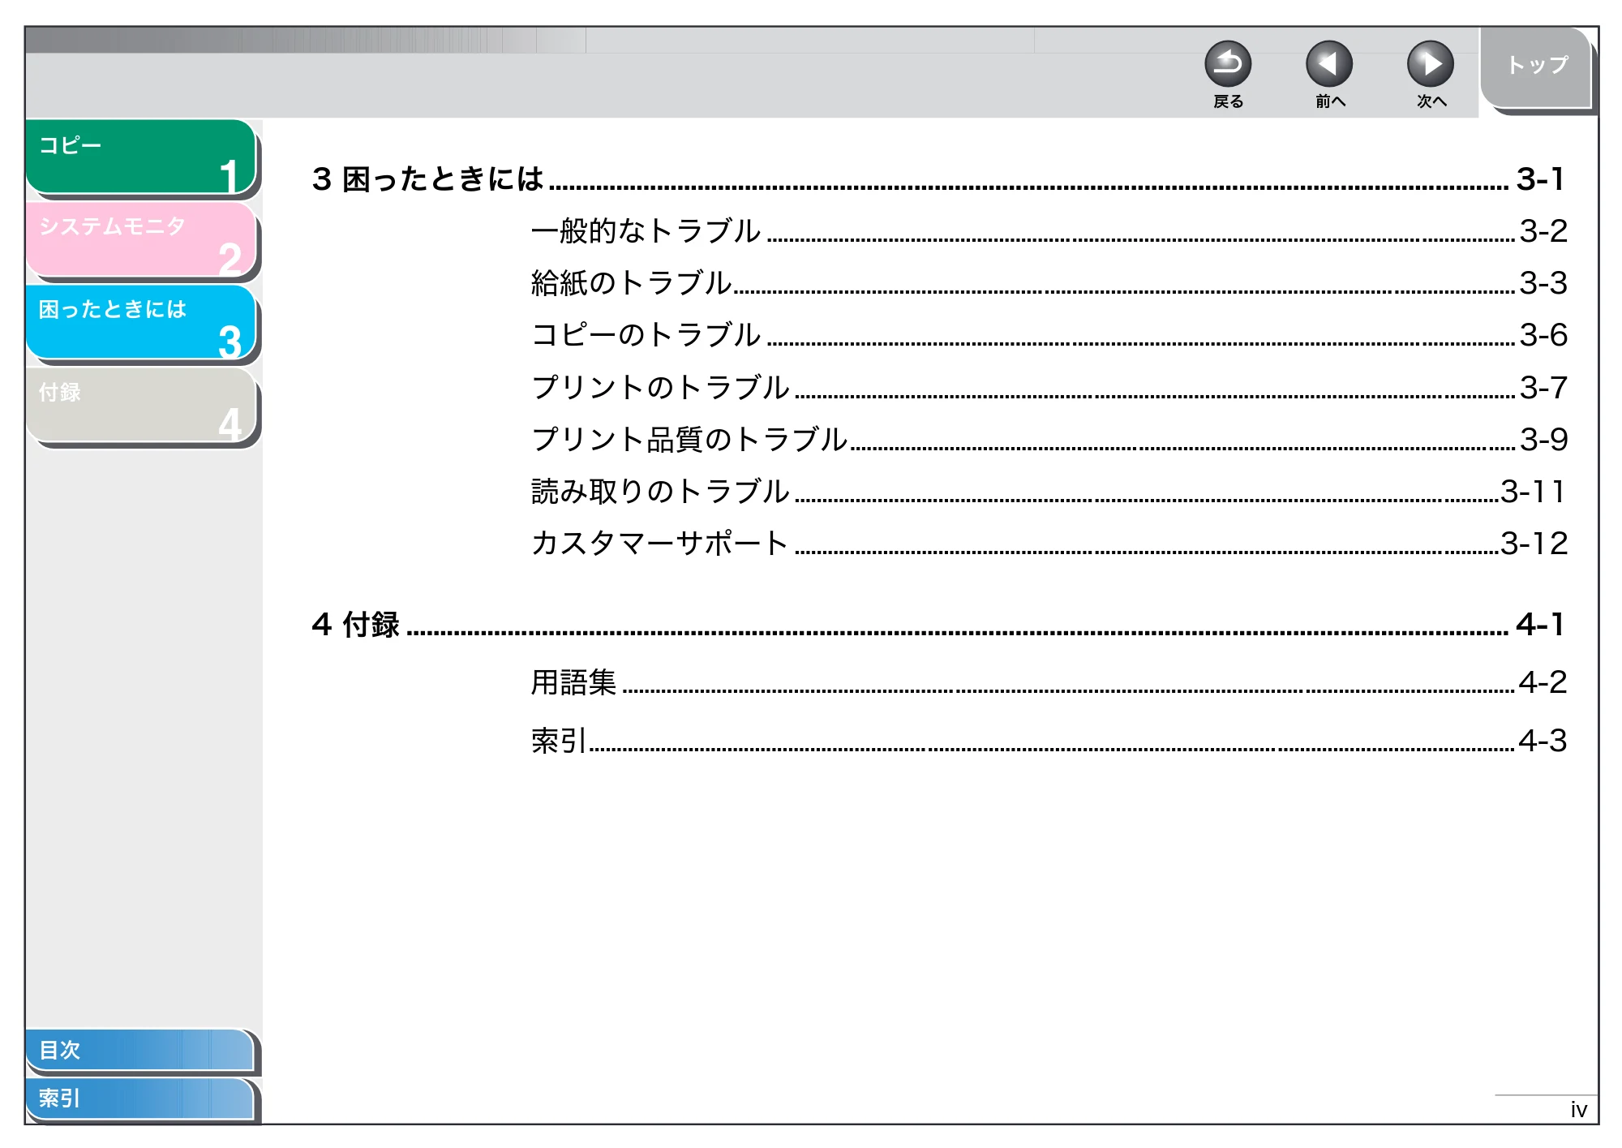Select the システムモニタ chapter 2 tab
The image size is (1622, 1148).
pyautogui.click(x=141, y=239)
